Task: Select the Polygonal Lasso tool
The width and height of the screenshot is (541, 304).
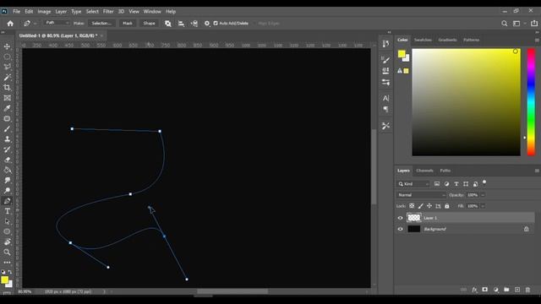Action: (x=7, y=67)
